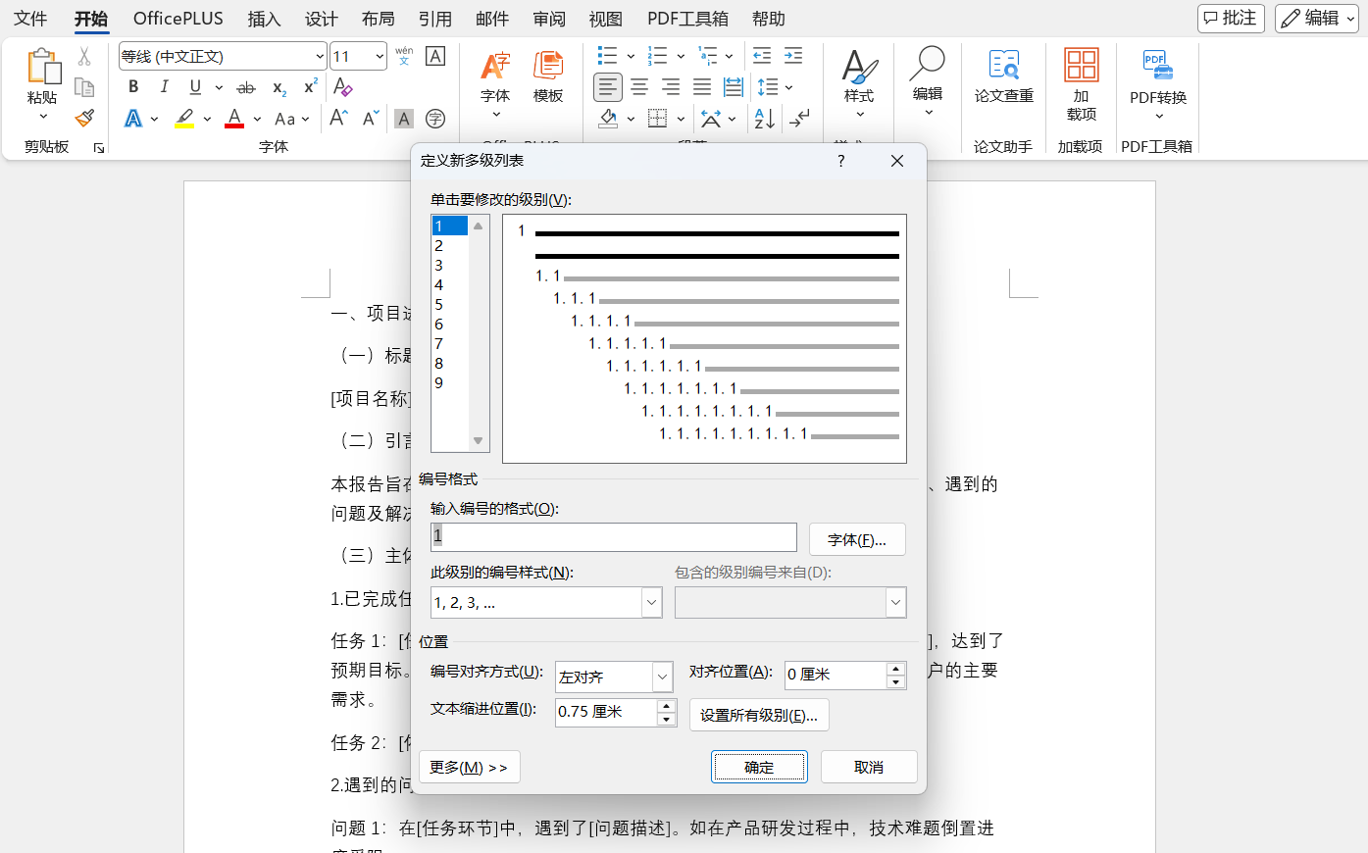Click the decrease indent icon
This screenshot has width=1368, height=853.
(x=762, y=56)
